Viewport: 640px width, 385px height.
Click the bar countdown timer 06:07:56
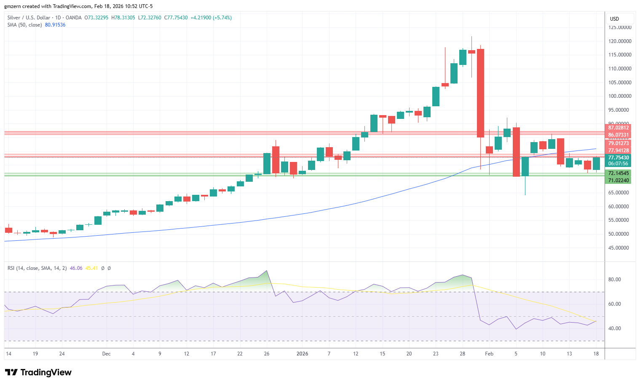click(618, 164)
